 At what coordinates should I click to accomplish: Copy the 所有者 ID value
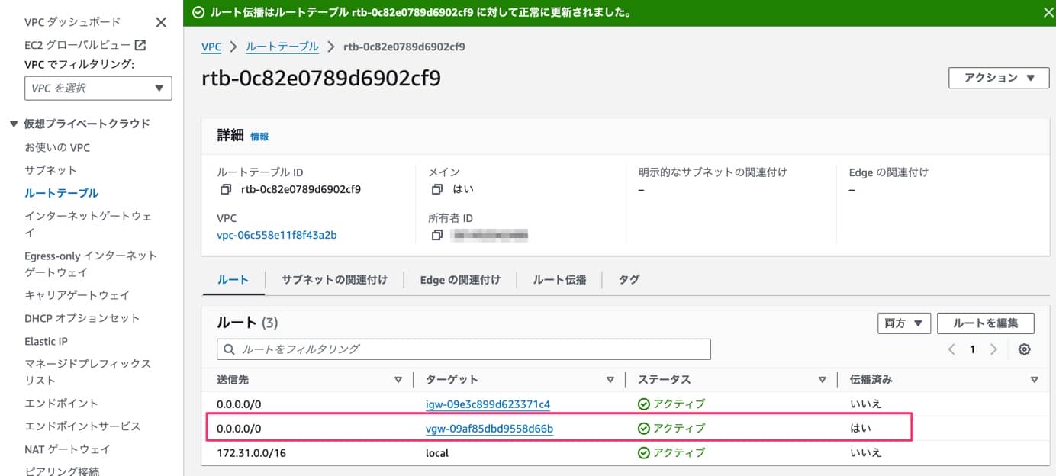pos(436,235)
